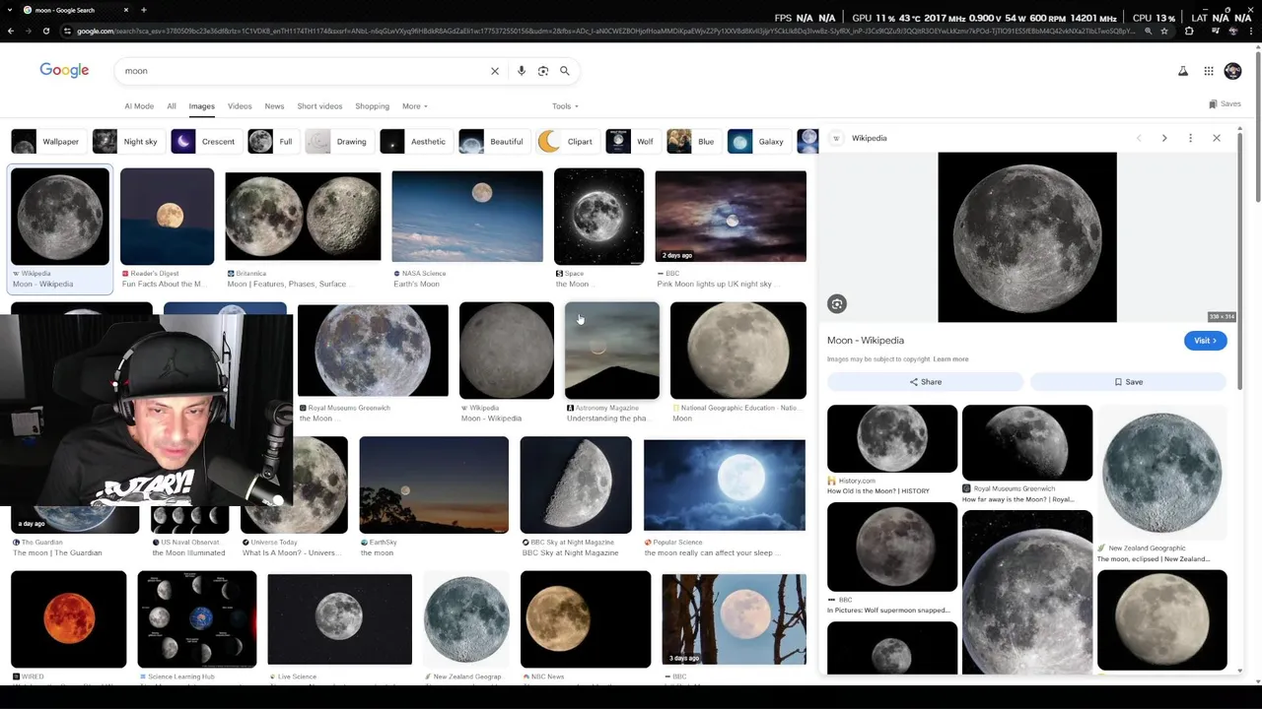Filter by Night sky chip
This screenshot has height=709, width=1262.
click(x=126, y=142)
